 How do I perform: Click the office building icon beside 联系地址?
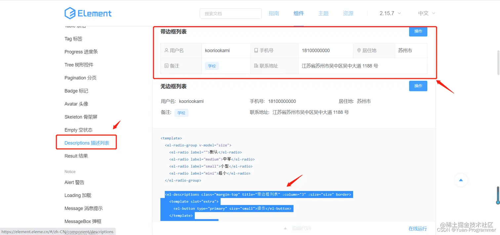(256, 66)
